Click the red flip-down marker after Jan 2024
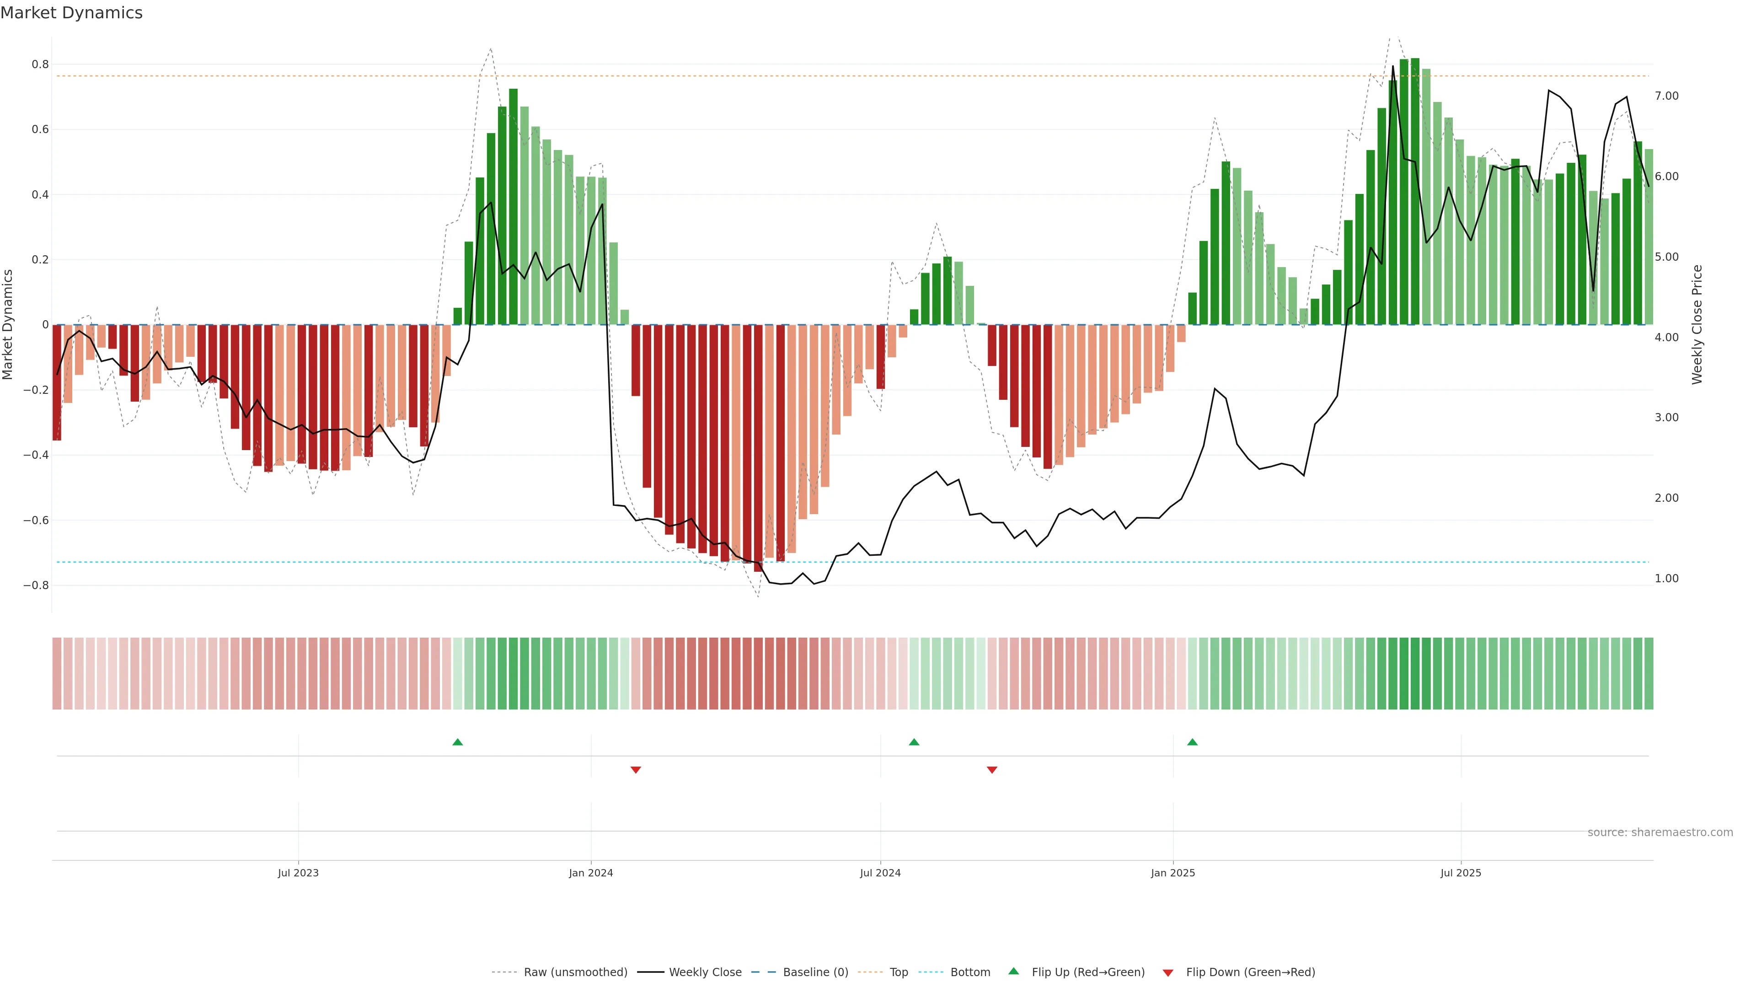Viewport: 1756px width, 988px height. point(636,770)
